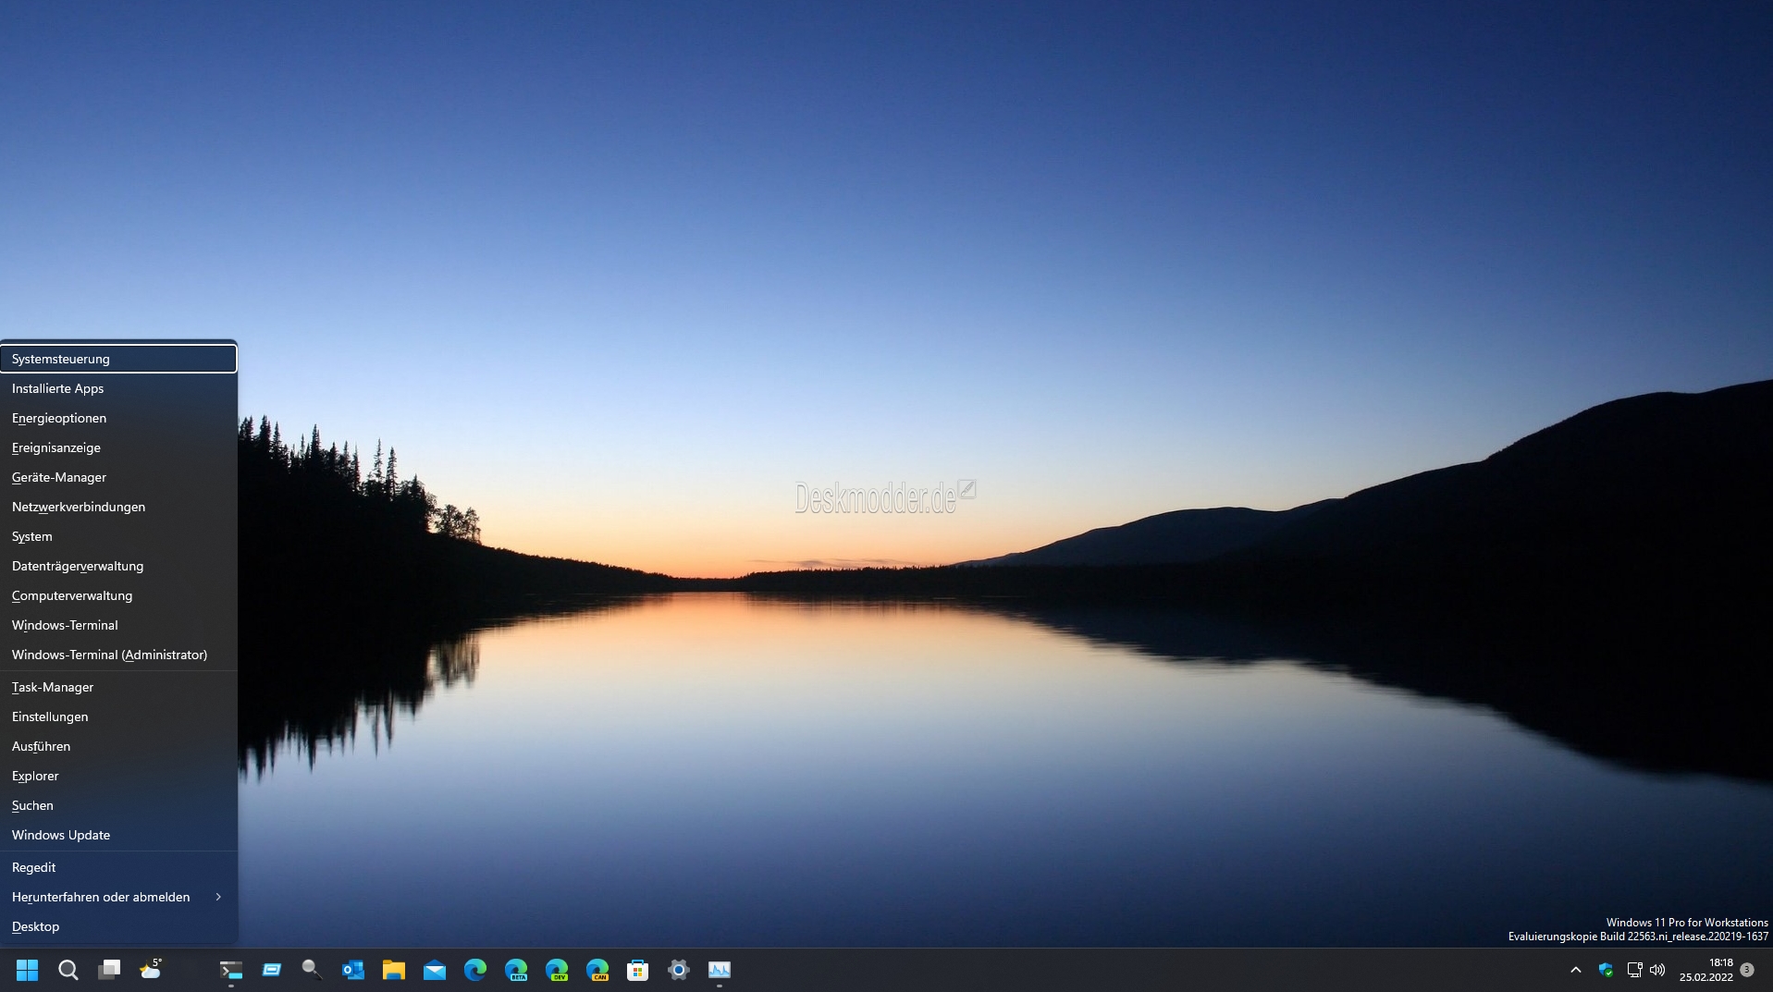Open the Mail app taskbar icon
Screen dimensions: 1773x992
[x=435, y=970]
